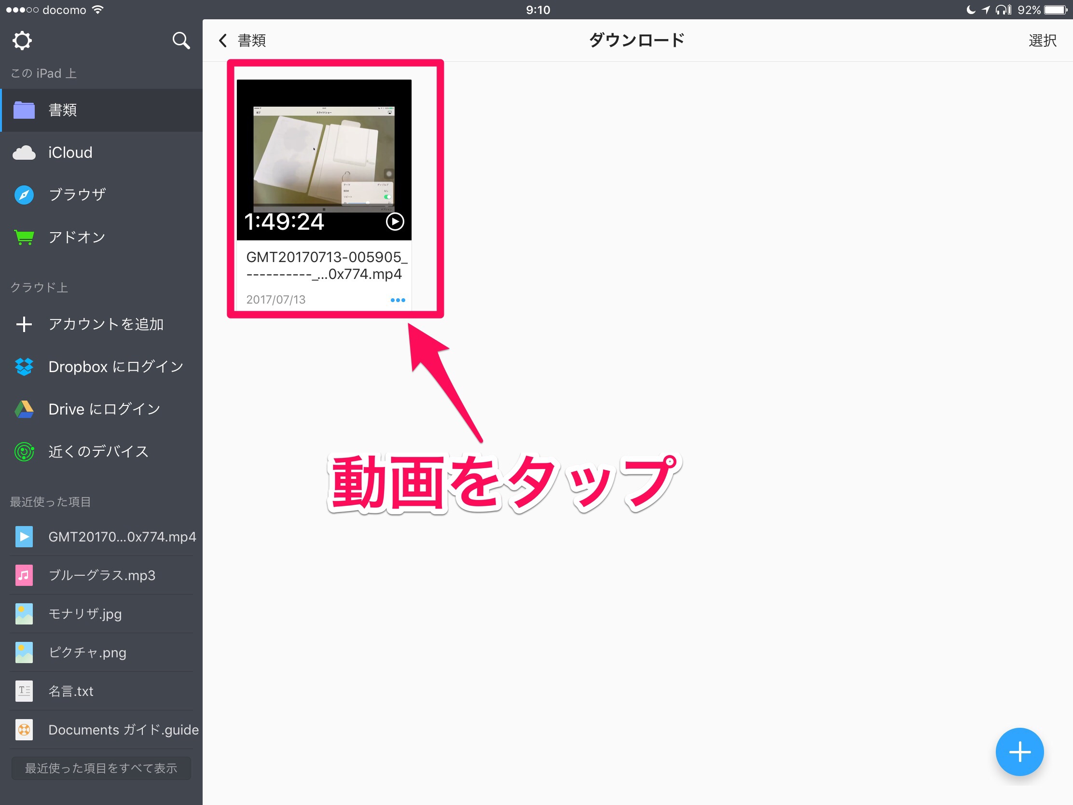Open the three-dot menu of the mp4 file
Viewport: 1073px width, 805px height.
tap(398, 300)
